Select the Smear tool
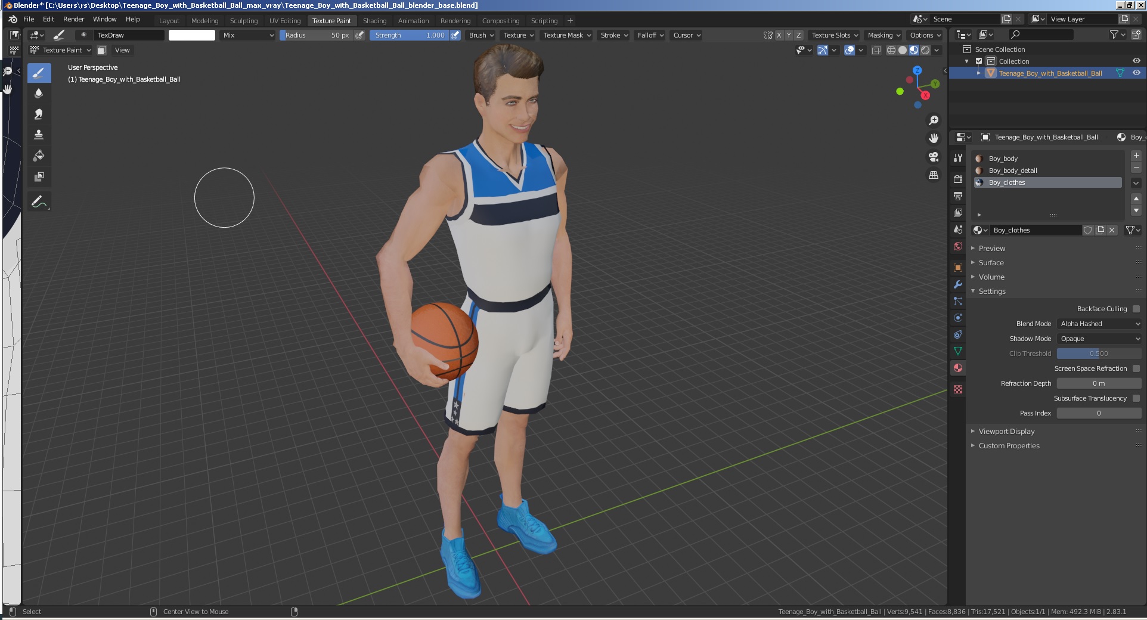 tap(39, 114)
